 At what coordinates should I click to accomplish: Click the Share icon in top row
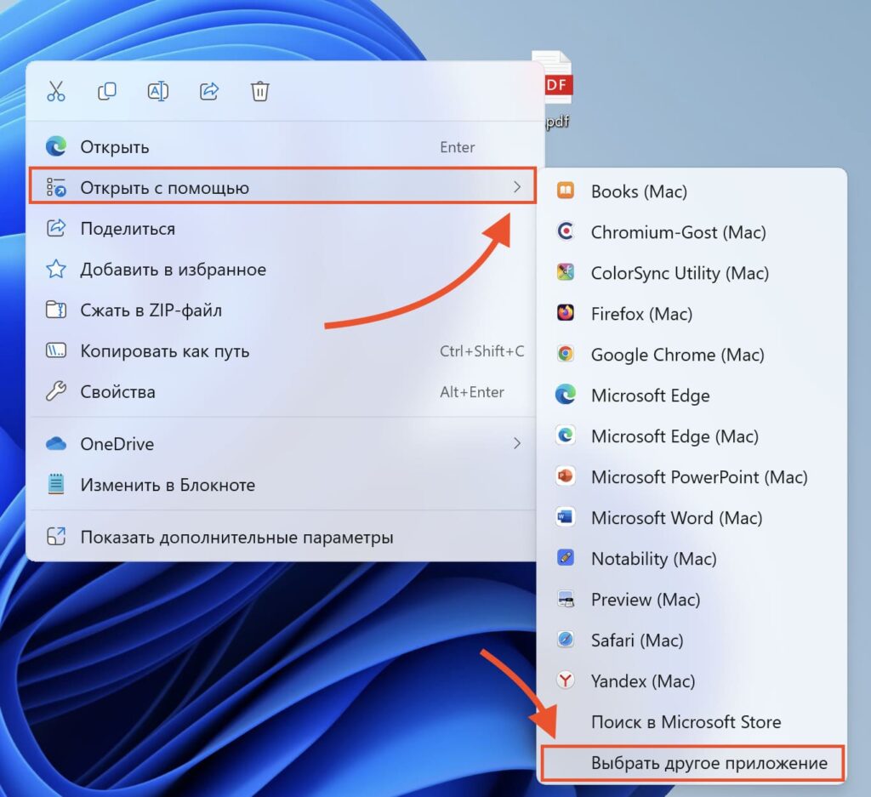pos(209,91)
